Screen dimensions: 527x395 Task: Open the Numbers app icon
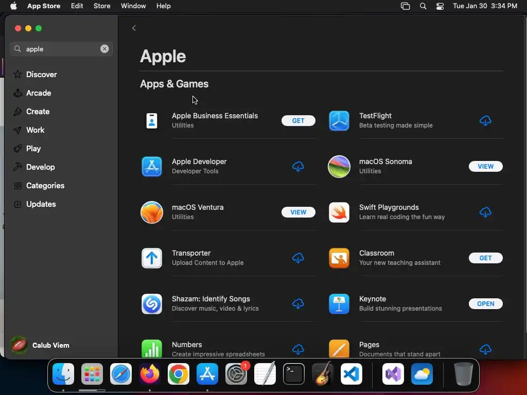(x=152, y=348)
